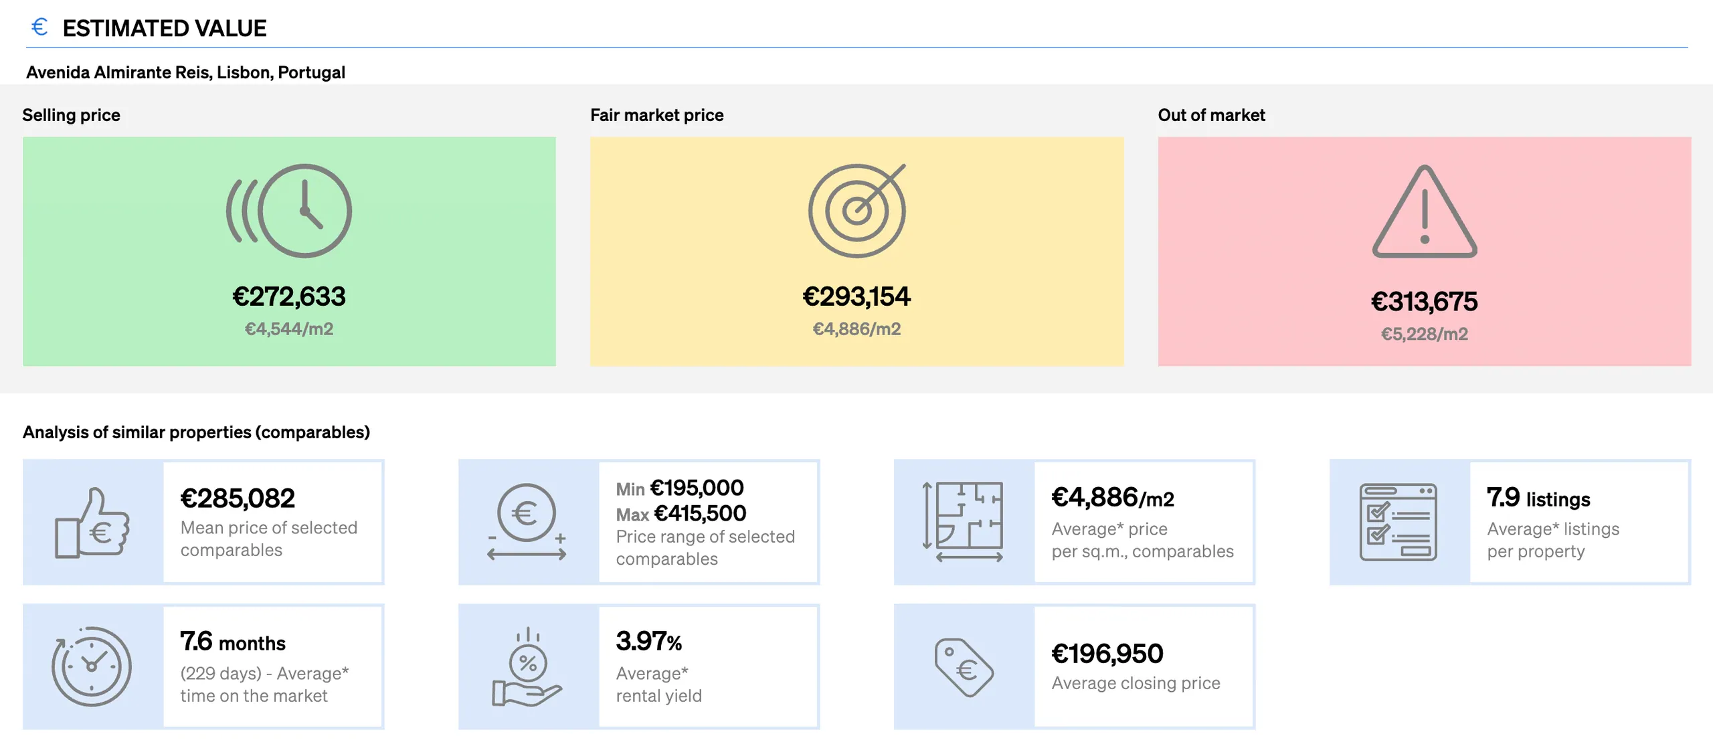Click the 3.97% rental yield value
This screenshot has height=740, width=1713.
(649, 641)
